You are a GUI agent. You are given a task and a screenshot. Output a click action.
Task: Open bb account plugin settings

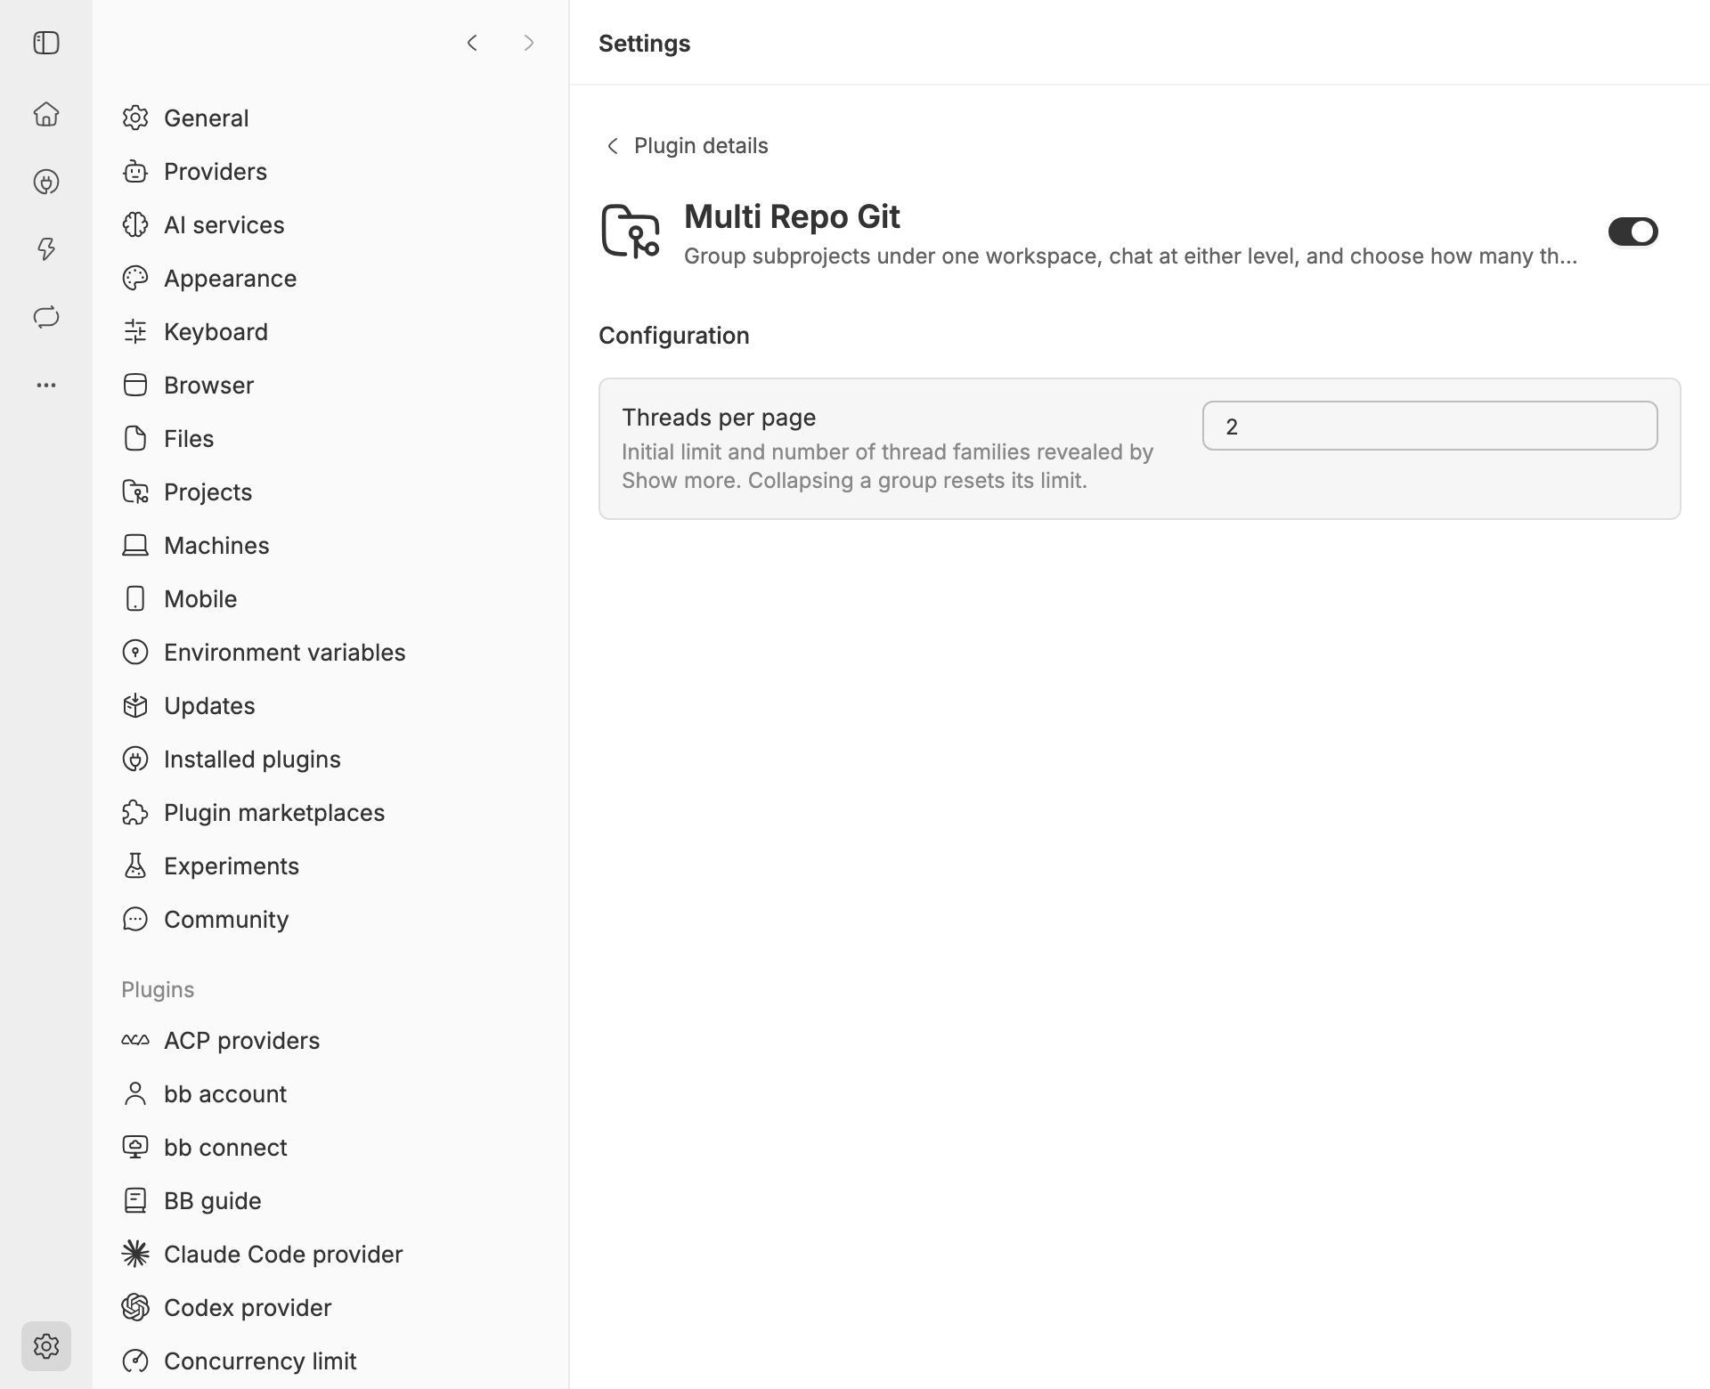pyautogui.click(x=330, y=1093)
